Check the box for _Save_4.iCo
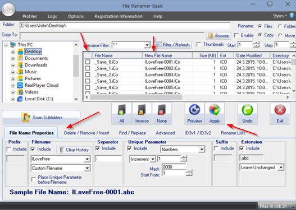 tap(88, 87)
